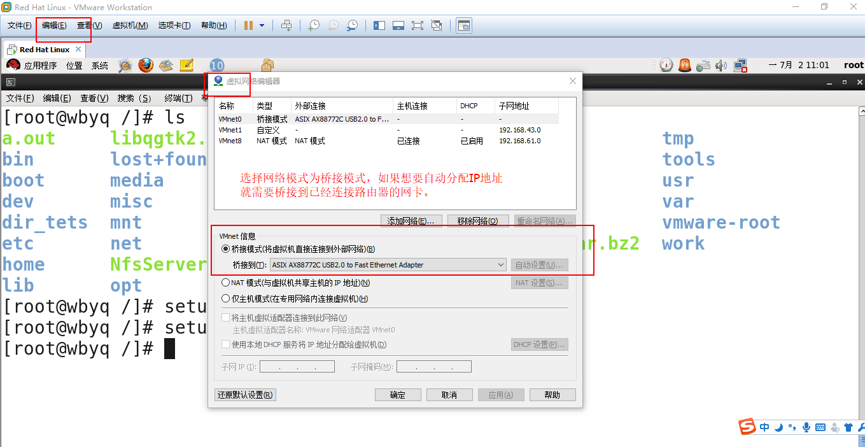Viewport: 865px width, 447px height.
Task: Click the keyboard input method tray icon
Action: [x=703, y=65]
